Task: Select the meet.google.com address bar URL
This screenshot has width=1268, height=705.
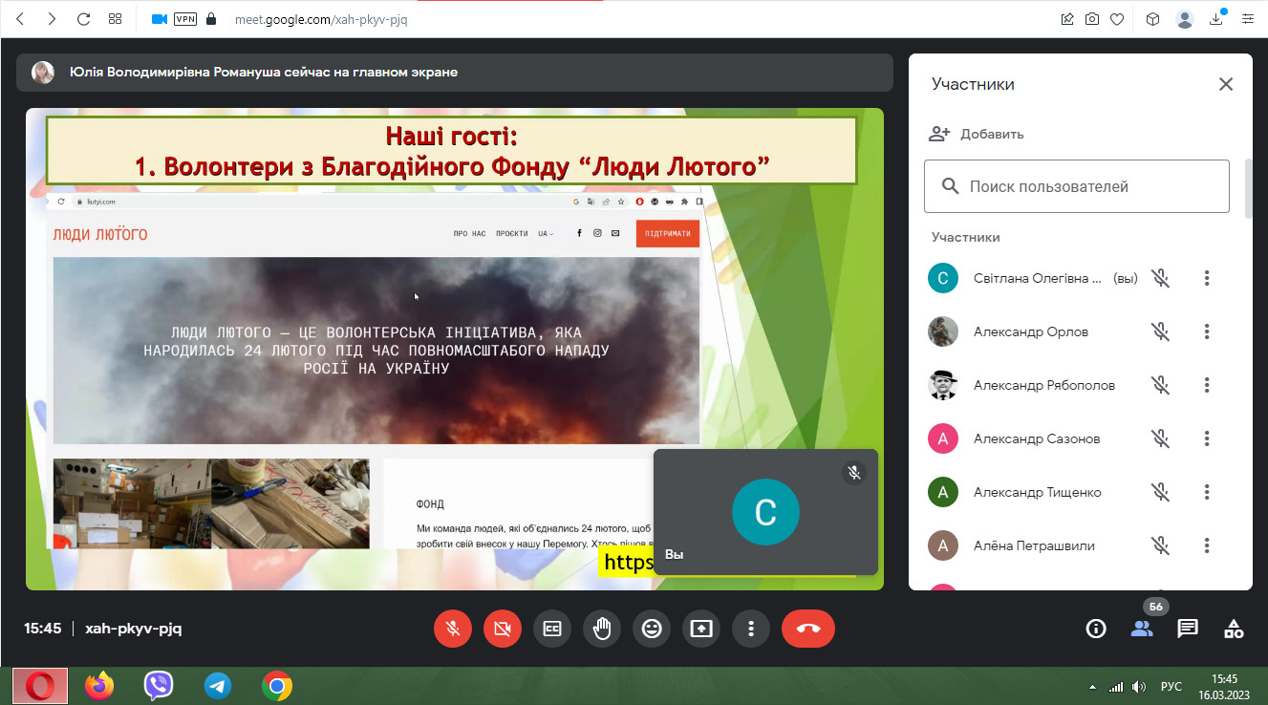Action: click(321, 19)
